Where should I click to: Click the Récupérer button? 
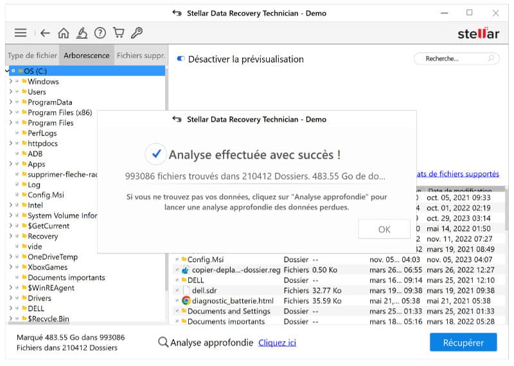coord(463,343)
